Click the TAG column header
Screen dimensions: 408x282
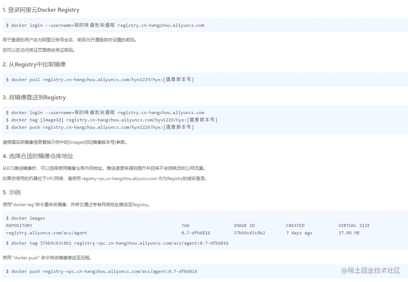tap(186, 226)
